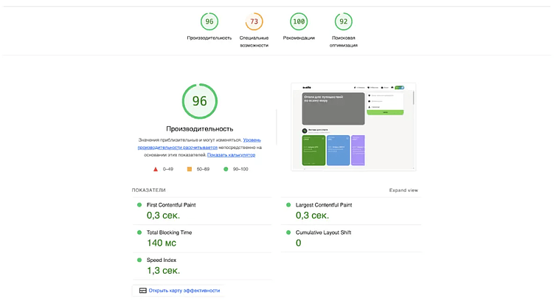Viewport: 554px width, 304px height.
Task: Click the Производительность score gauge 96 in top row
Action: [x=210, y=21]
